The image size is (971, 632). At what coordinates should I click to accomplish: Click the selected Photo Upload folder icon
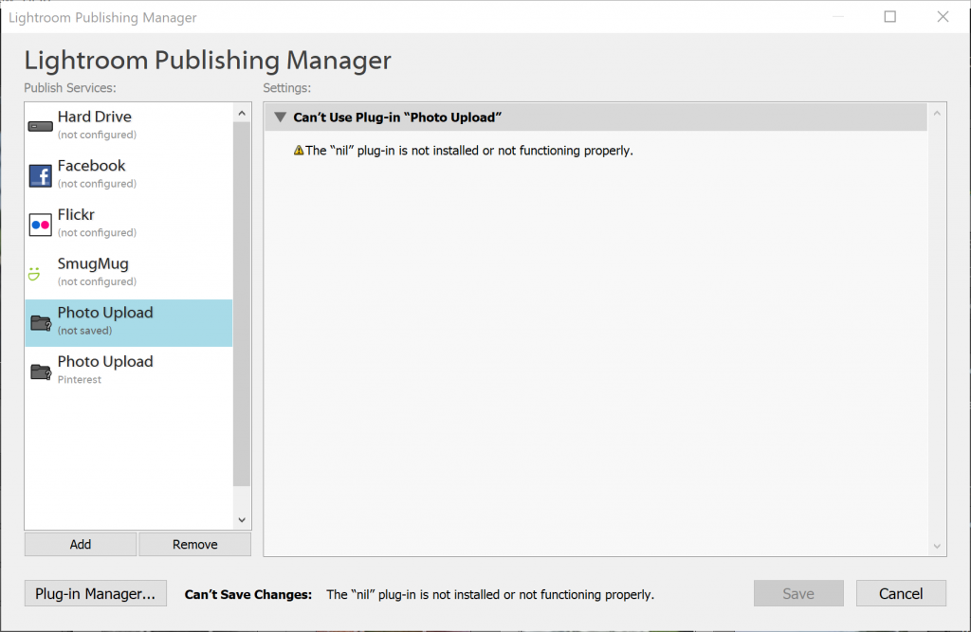coord(40,323)
